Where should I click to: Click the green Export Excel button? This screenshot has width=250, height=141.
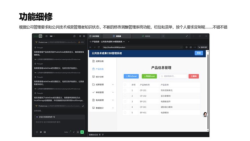[149, 76]
